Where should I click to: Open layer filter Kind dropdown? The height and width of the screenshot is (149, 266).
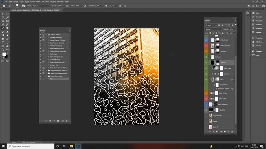211,25
